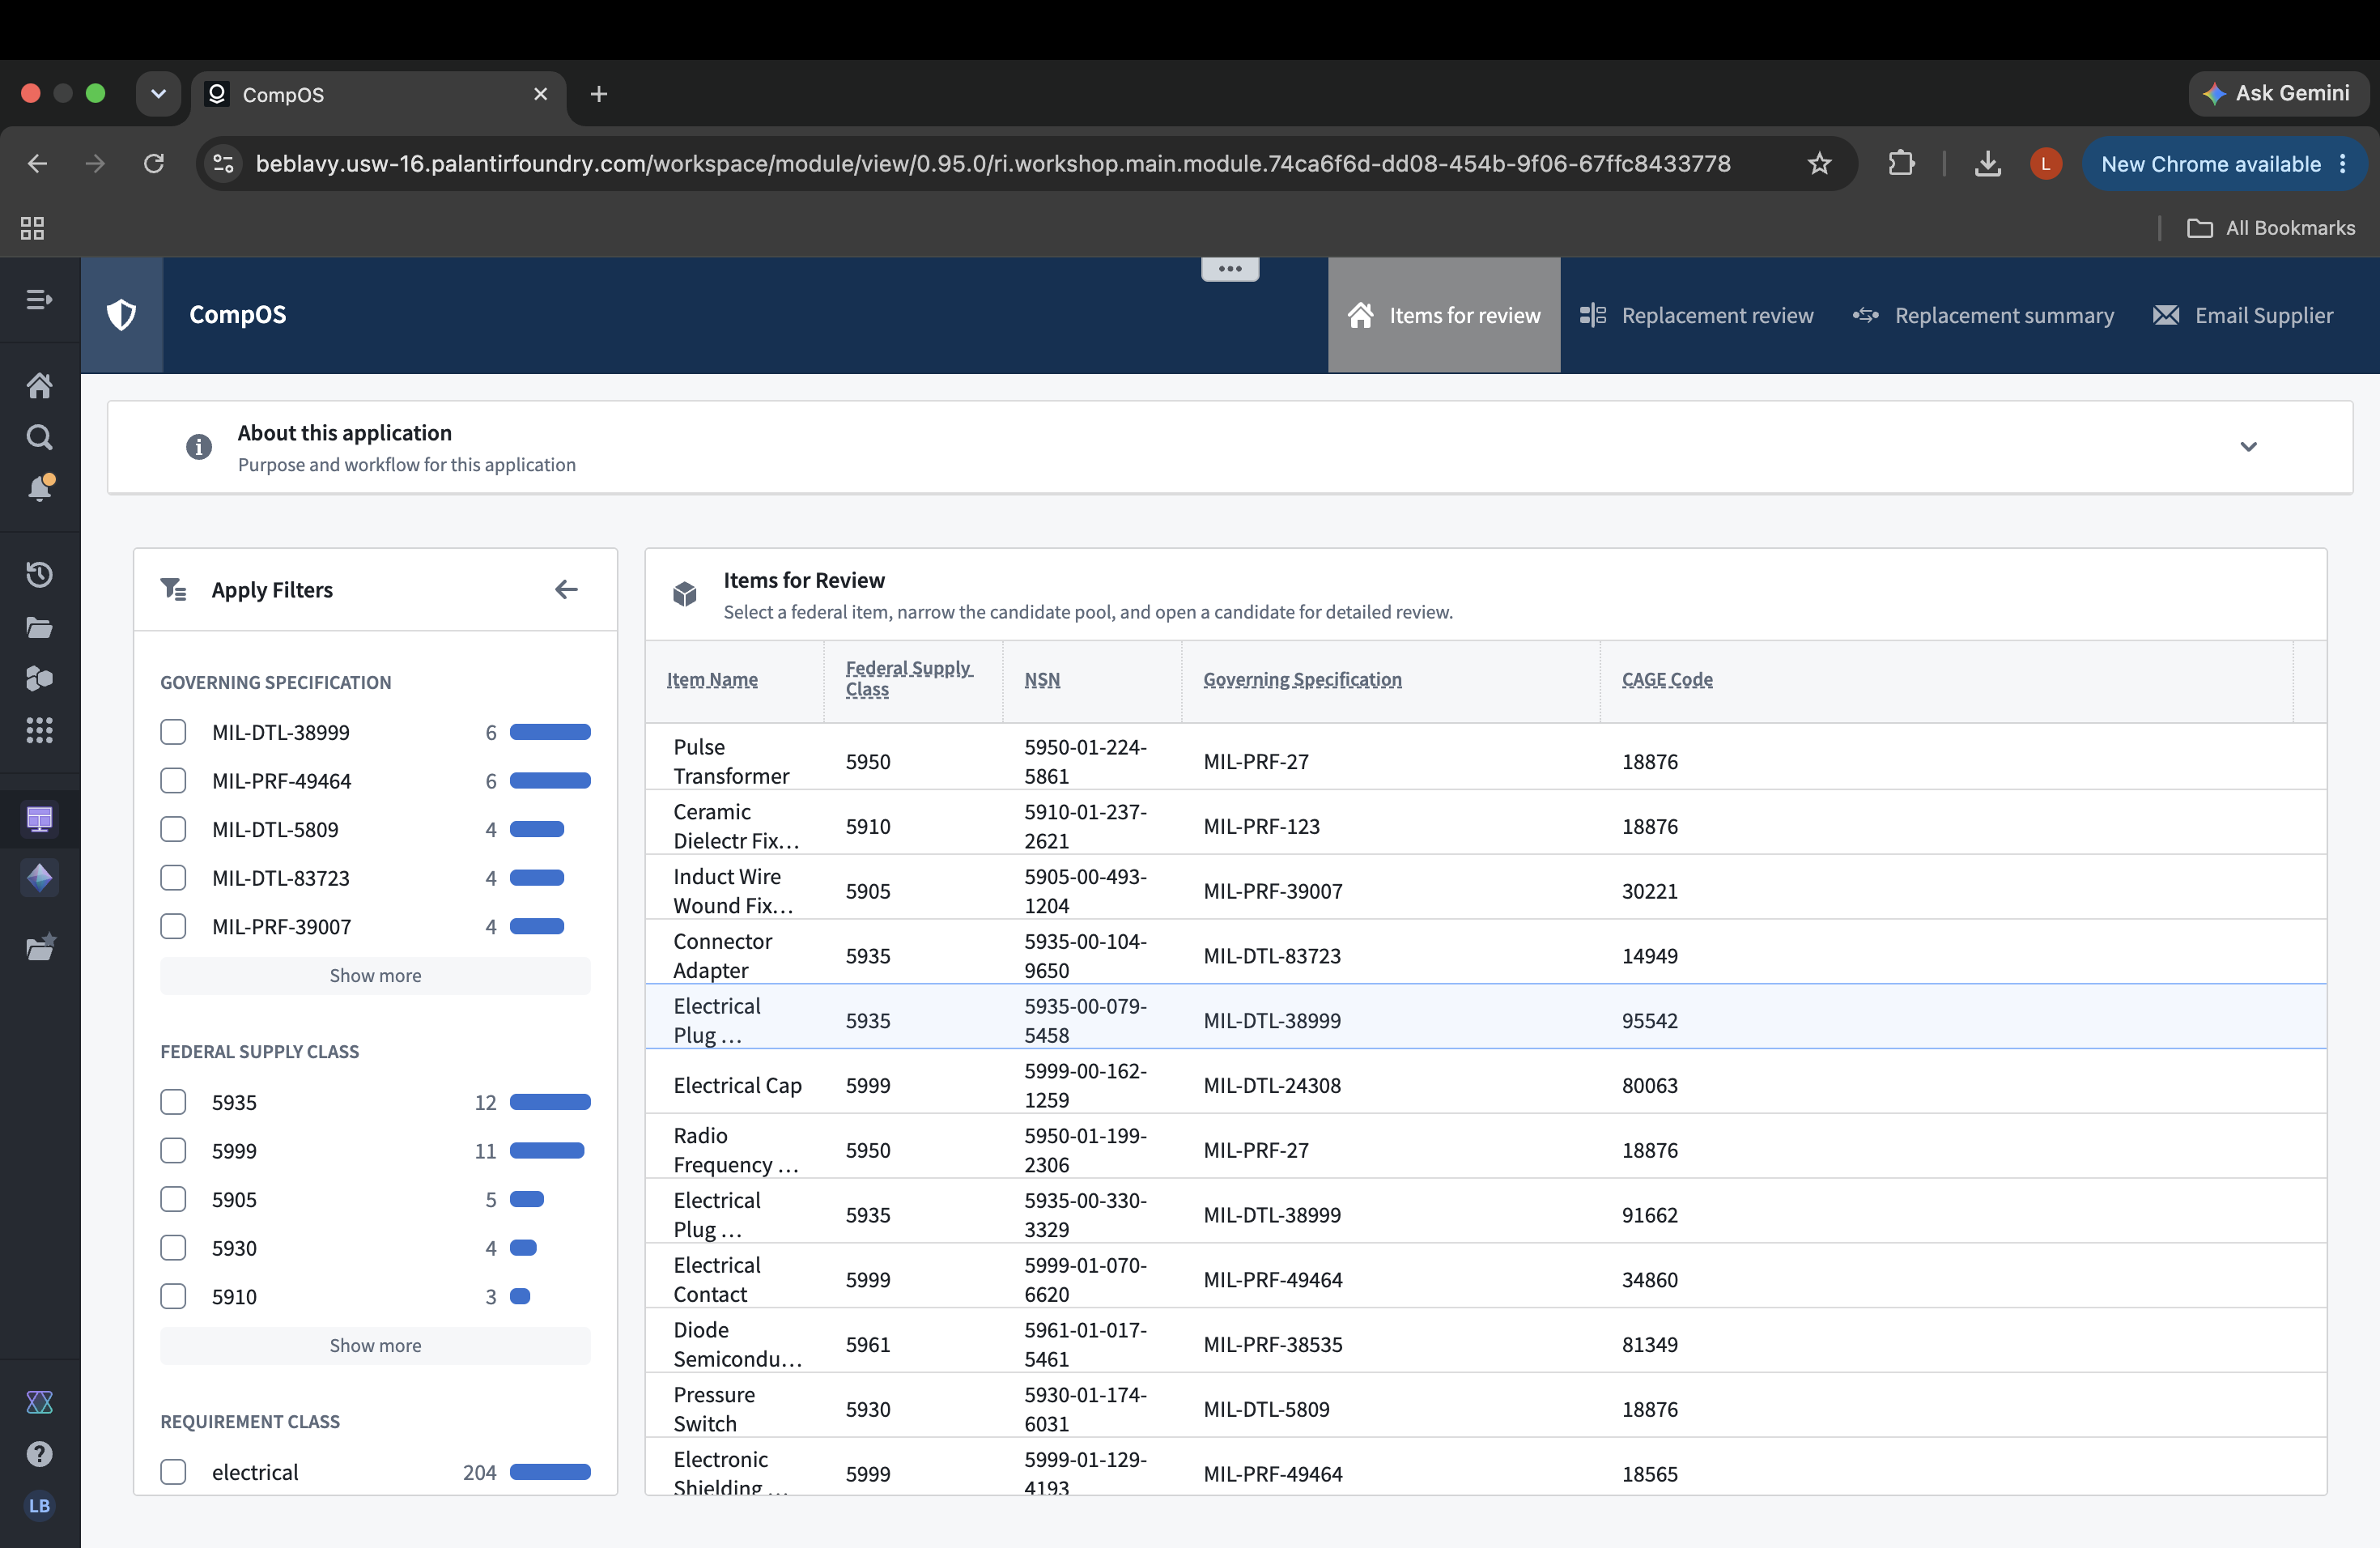Switch to Items for review tab

(1444, 315)
